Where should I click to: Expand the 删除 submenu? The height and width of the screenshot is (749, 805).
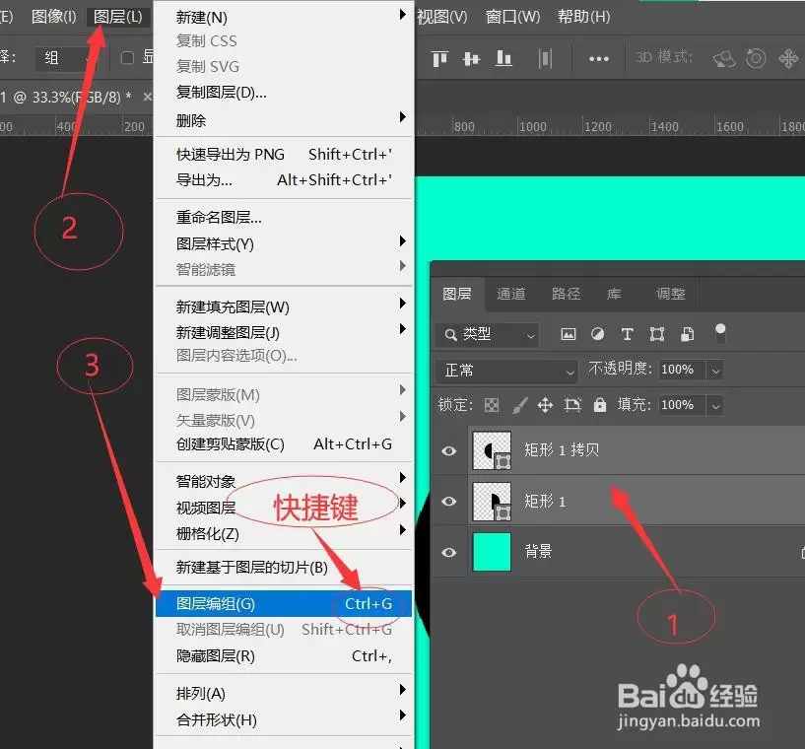point(402,117)
